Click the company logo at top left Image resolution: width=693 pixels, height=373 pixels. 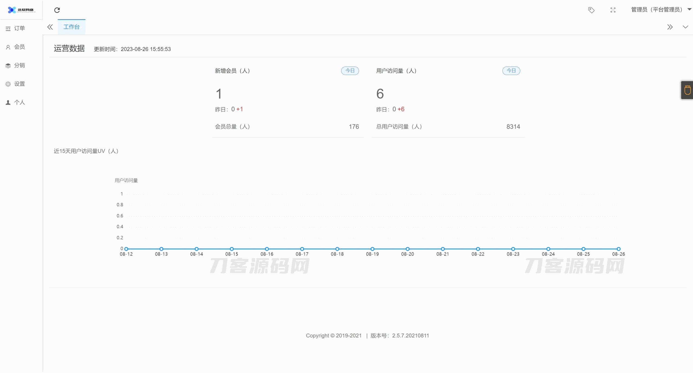pos(21,10)
